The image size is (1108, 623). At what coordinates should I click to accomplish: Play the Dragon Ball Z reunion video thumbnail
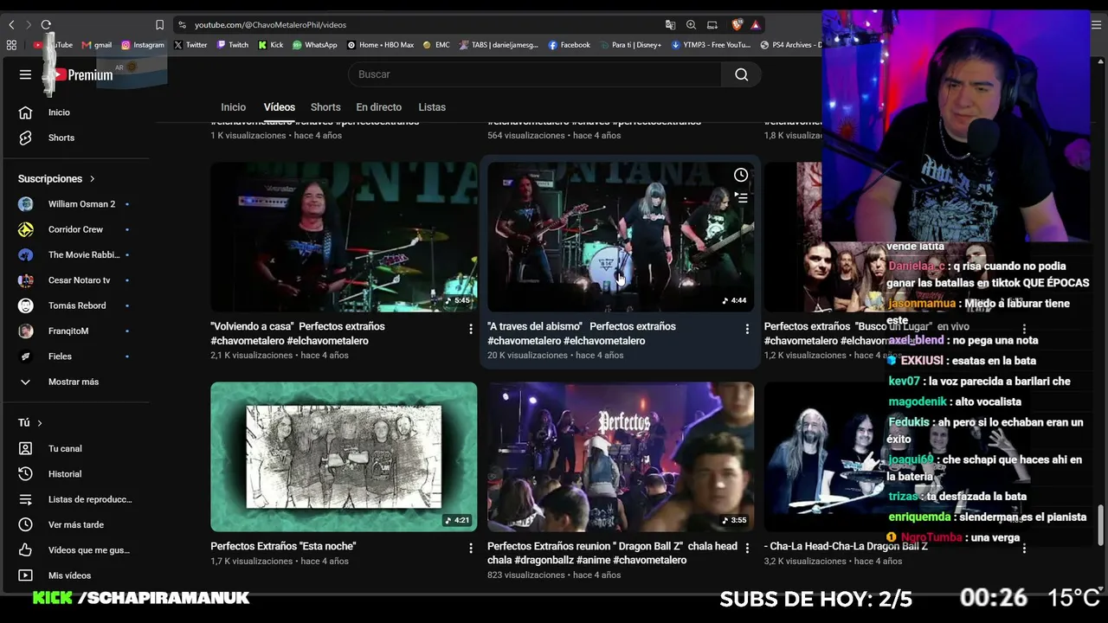pos(621,457)
